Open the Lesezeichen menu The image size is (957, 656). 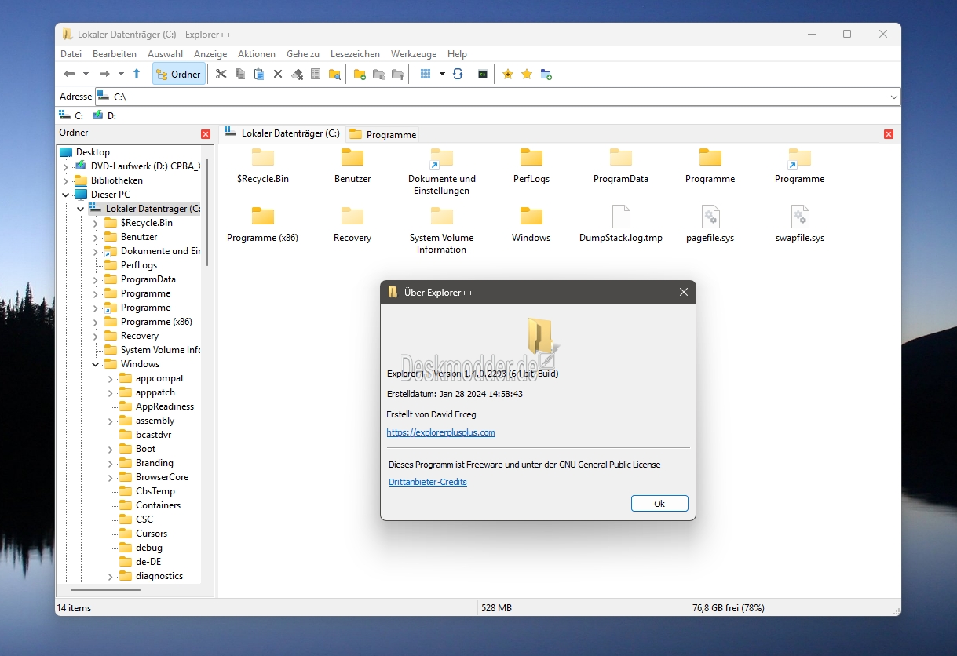355,54
